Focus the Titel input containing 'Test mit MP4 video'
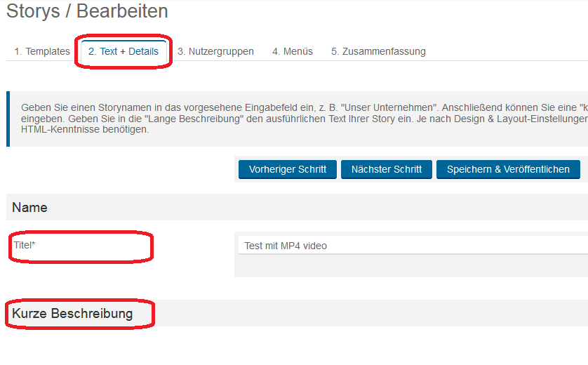The width and height of the screenshot is (588, 365). tap(413, 246)
